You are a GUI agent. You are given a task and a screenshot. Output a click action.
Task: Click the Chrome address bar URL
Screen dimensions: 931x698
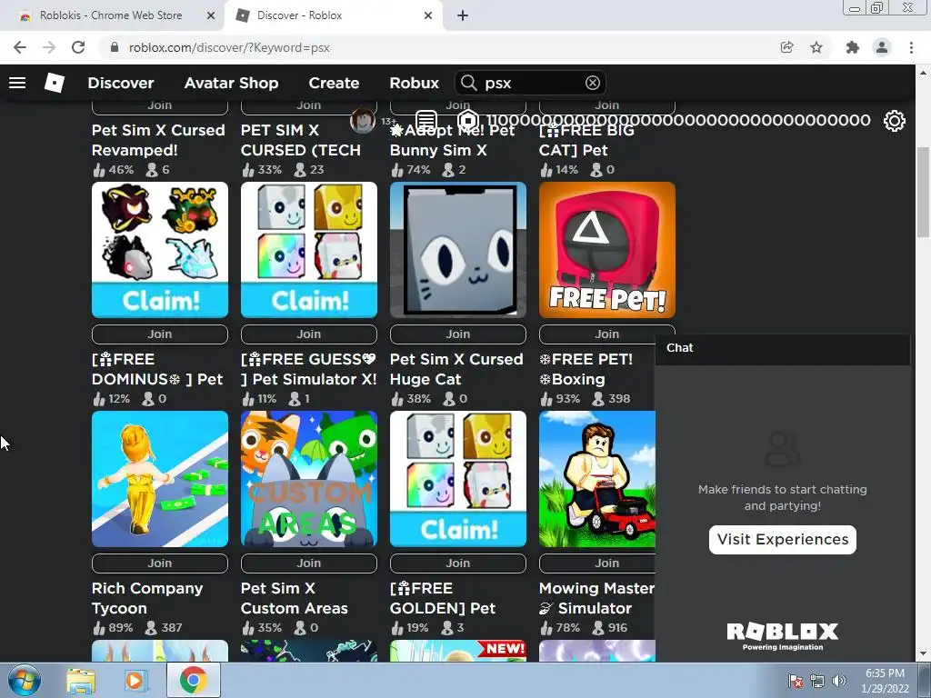coord(229,47)
